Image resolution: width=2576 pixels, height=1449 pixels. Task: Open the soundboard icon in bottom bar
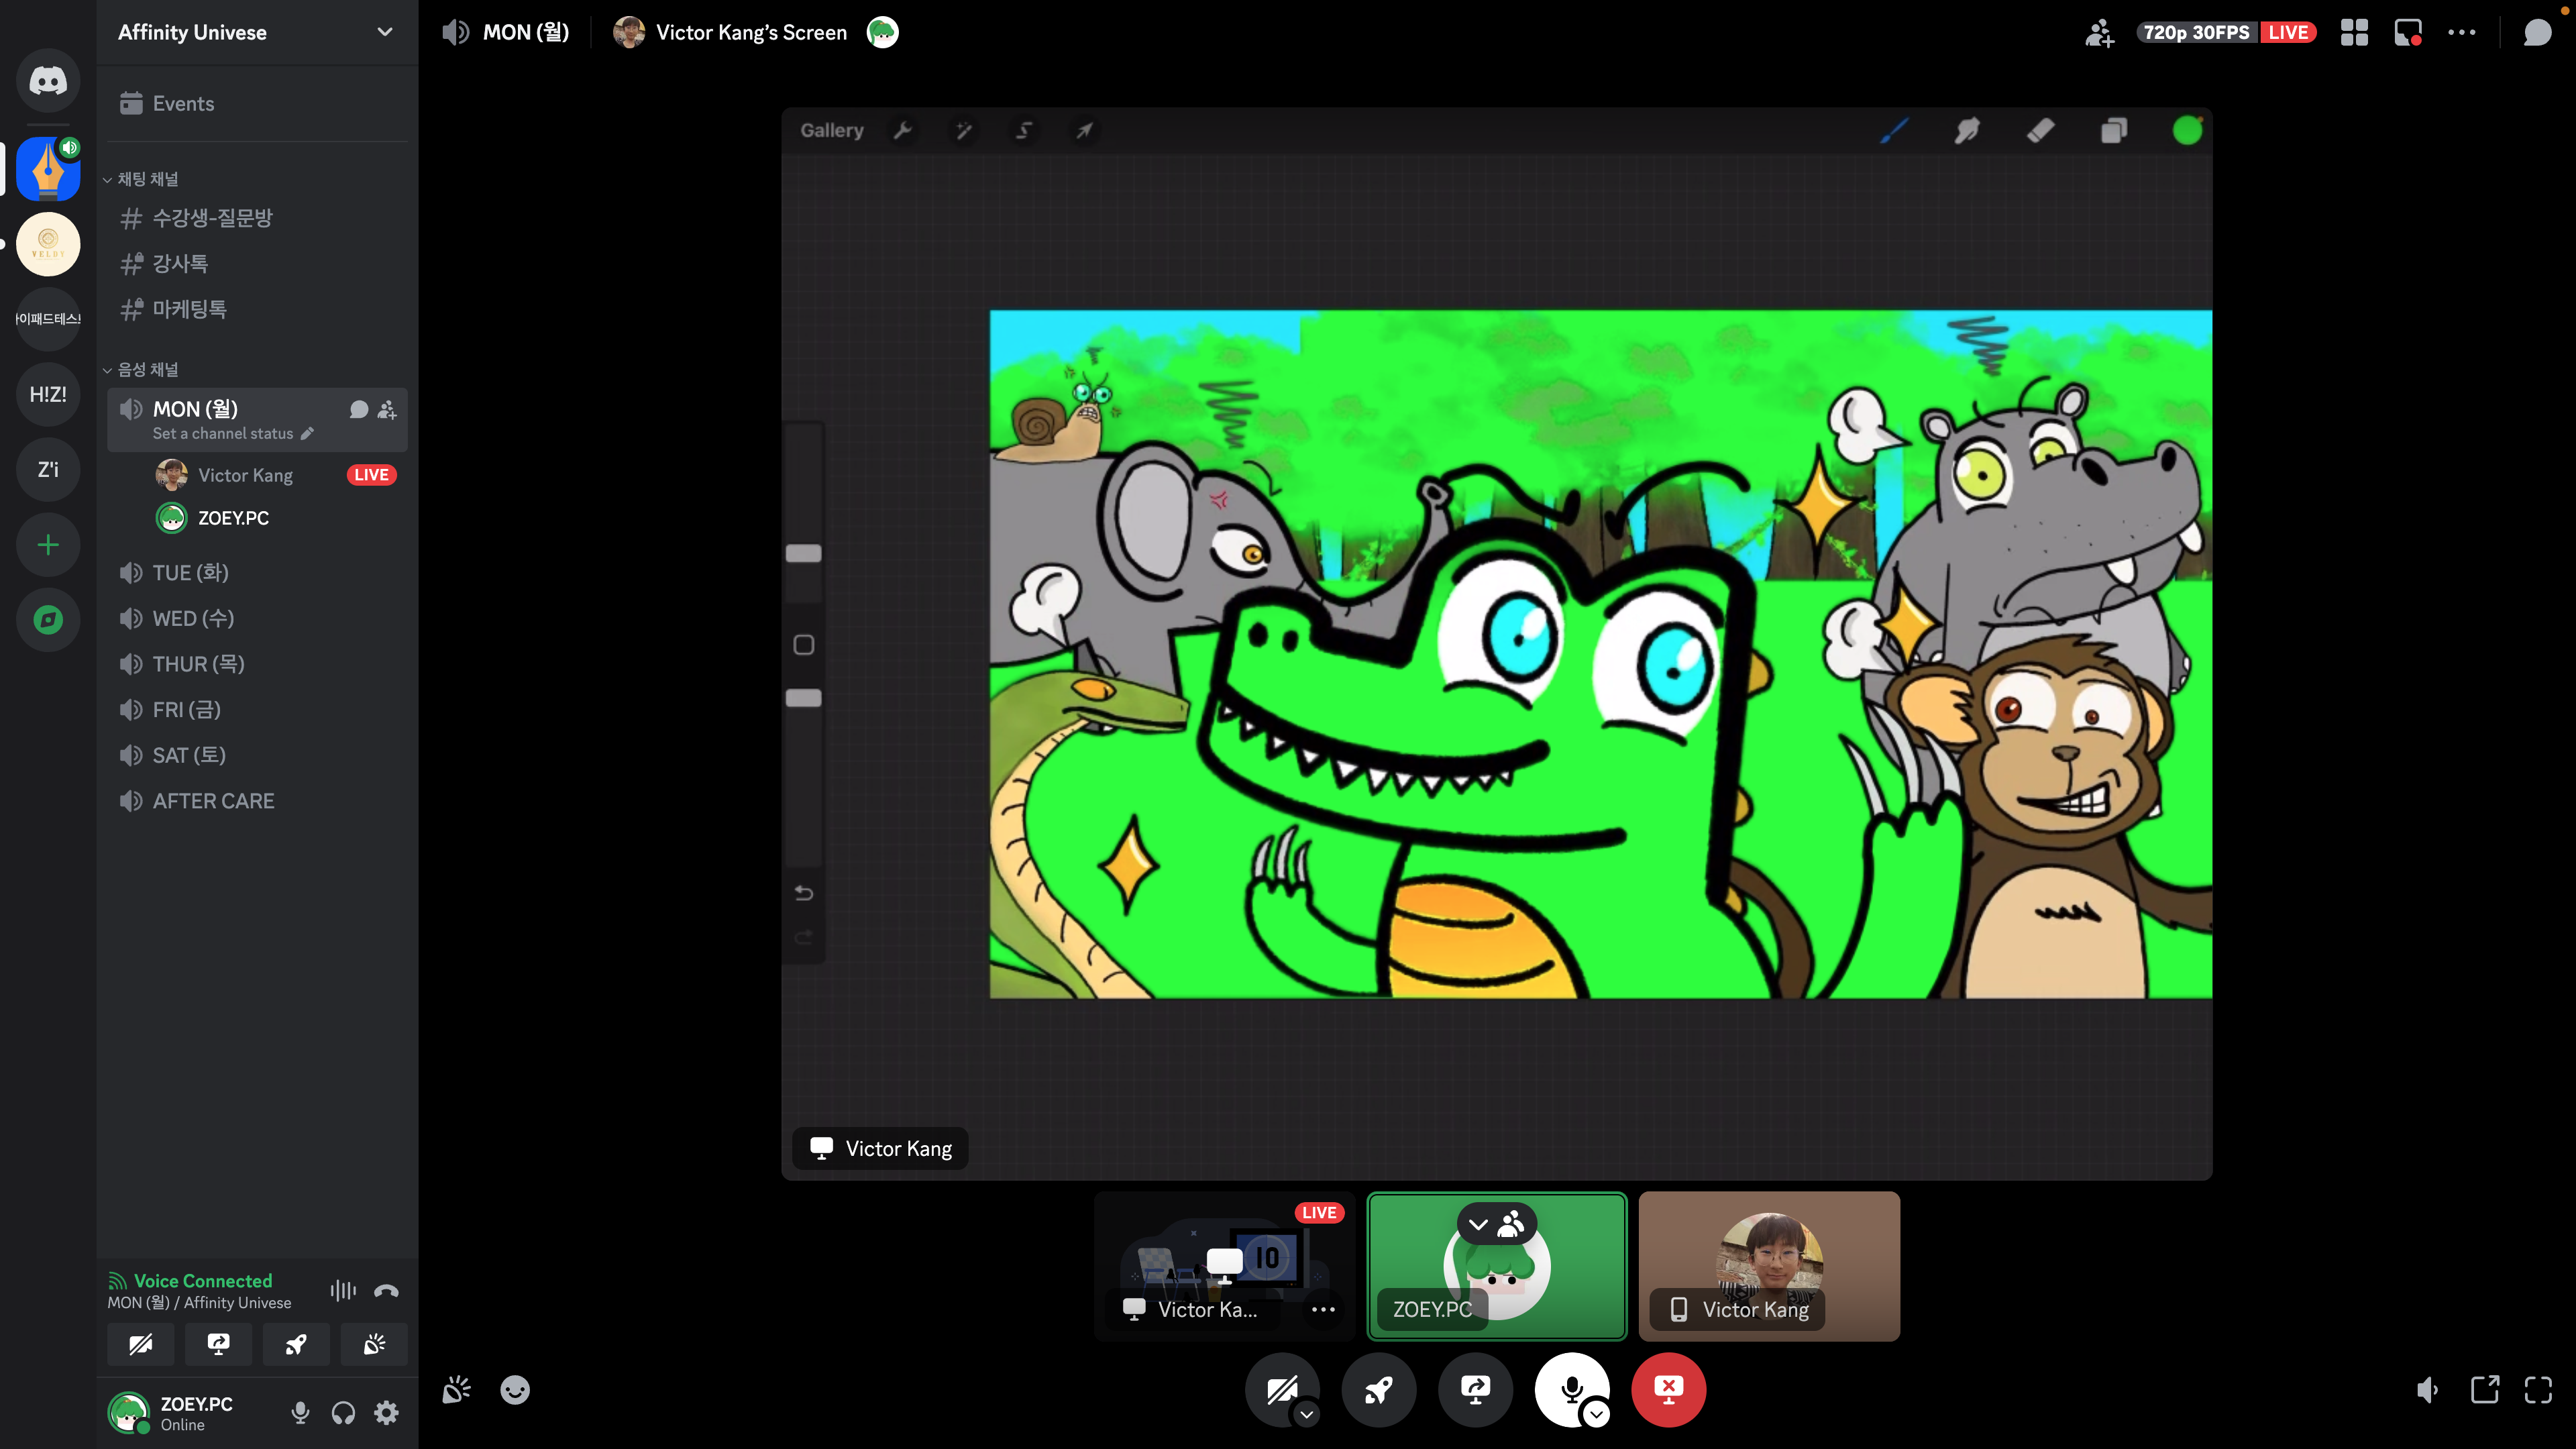click(x=457, y=1390)
